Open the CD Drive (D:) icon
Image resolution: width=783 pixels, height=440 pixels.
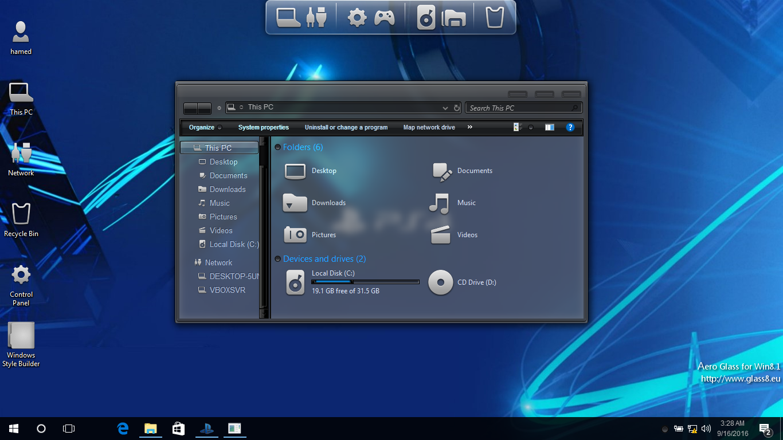[441, 282]
